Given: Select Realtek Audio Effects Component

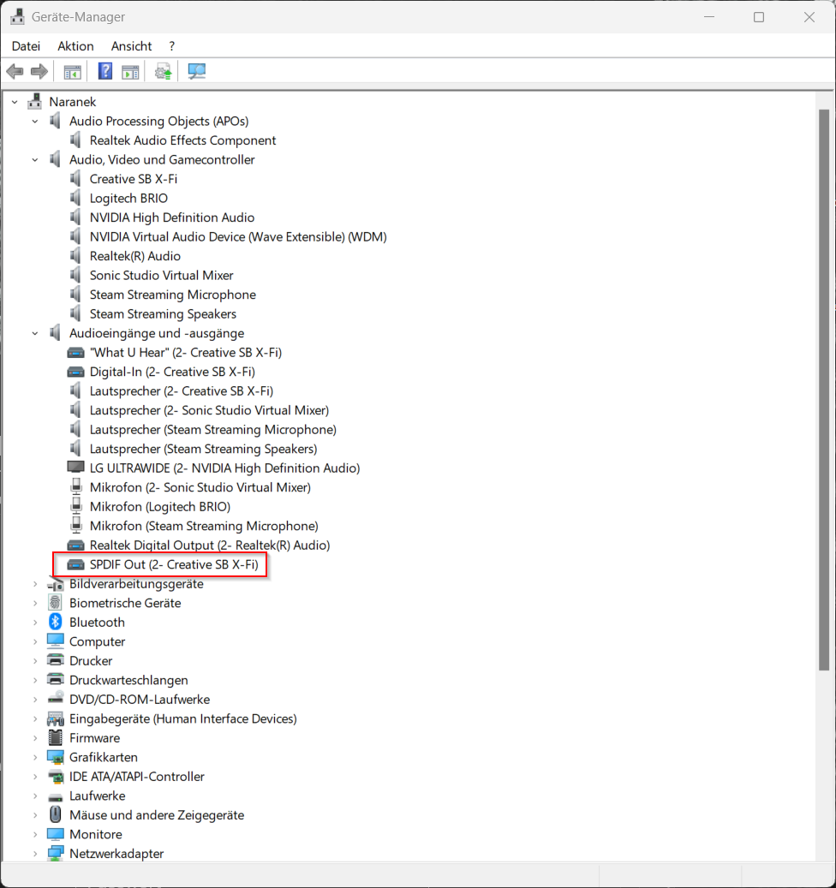Looking at the screenshot, I should (x=182, y=140).
